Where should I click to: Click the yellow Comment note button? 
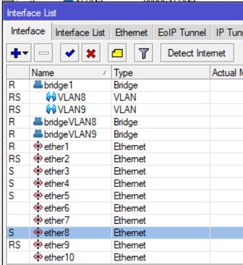tap(117, 53)
